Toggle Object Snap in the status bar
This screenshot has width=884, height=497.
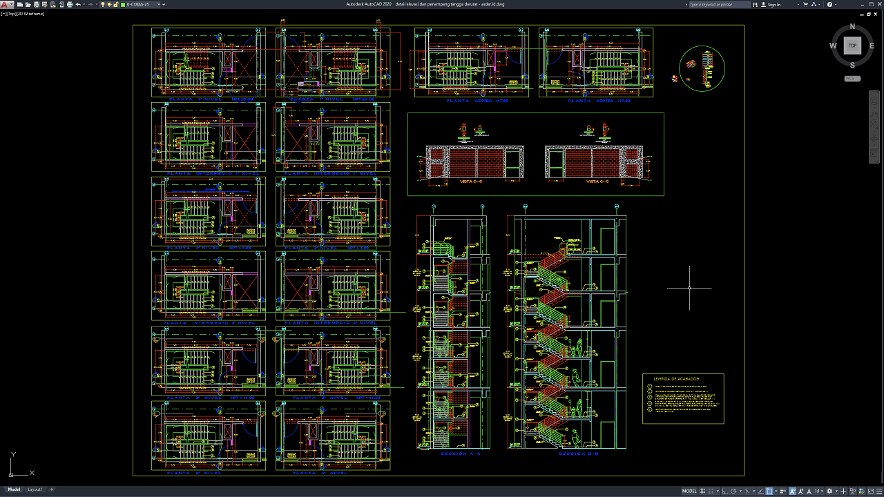click(769, 491)
